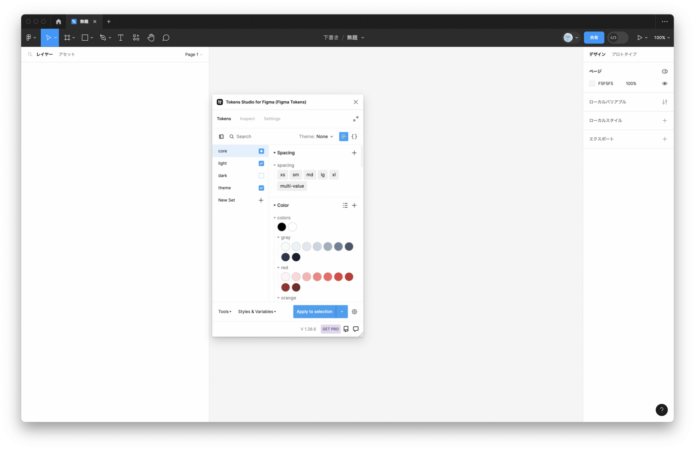Select the Comment tool

click(166, 38)
